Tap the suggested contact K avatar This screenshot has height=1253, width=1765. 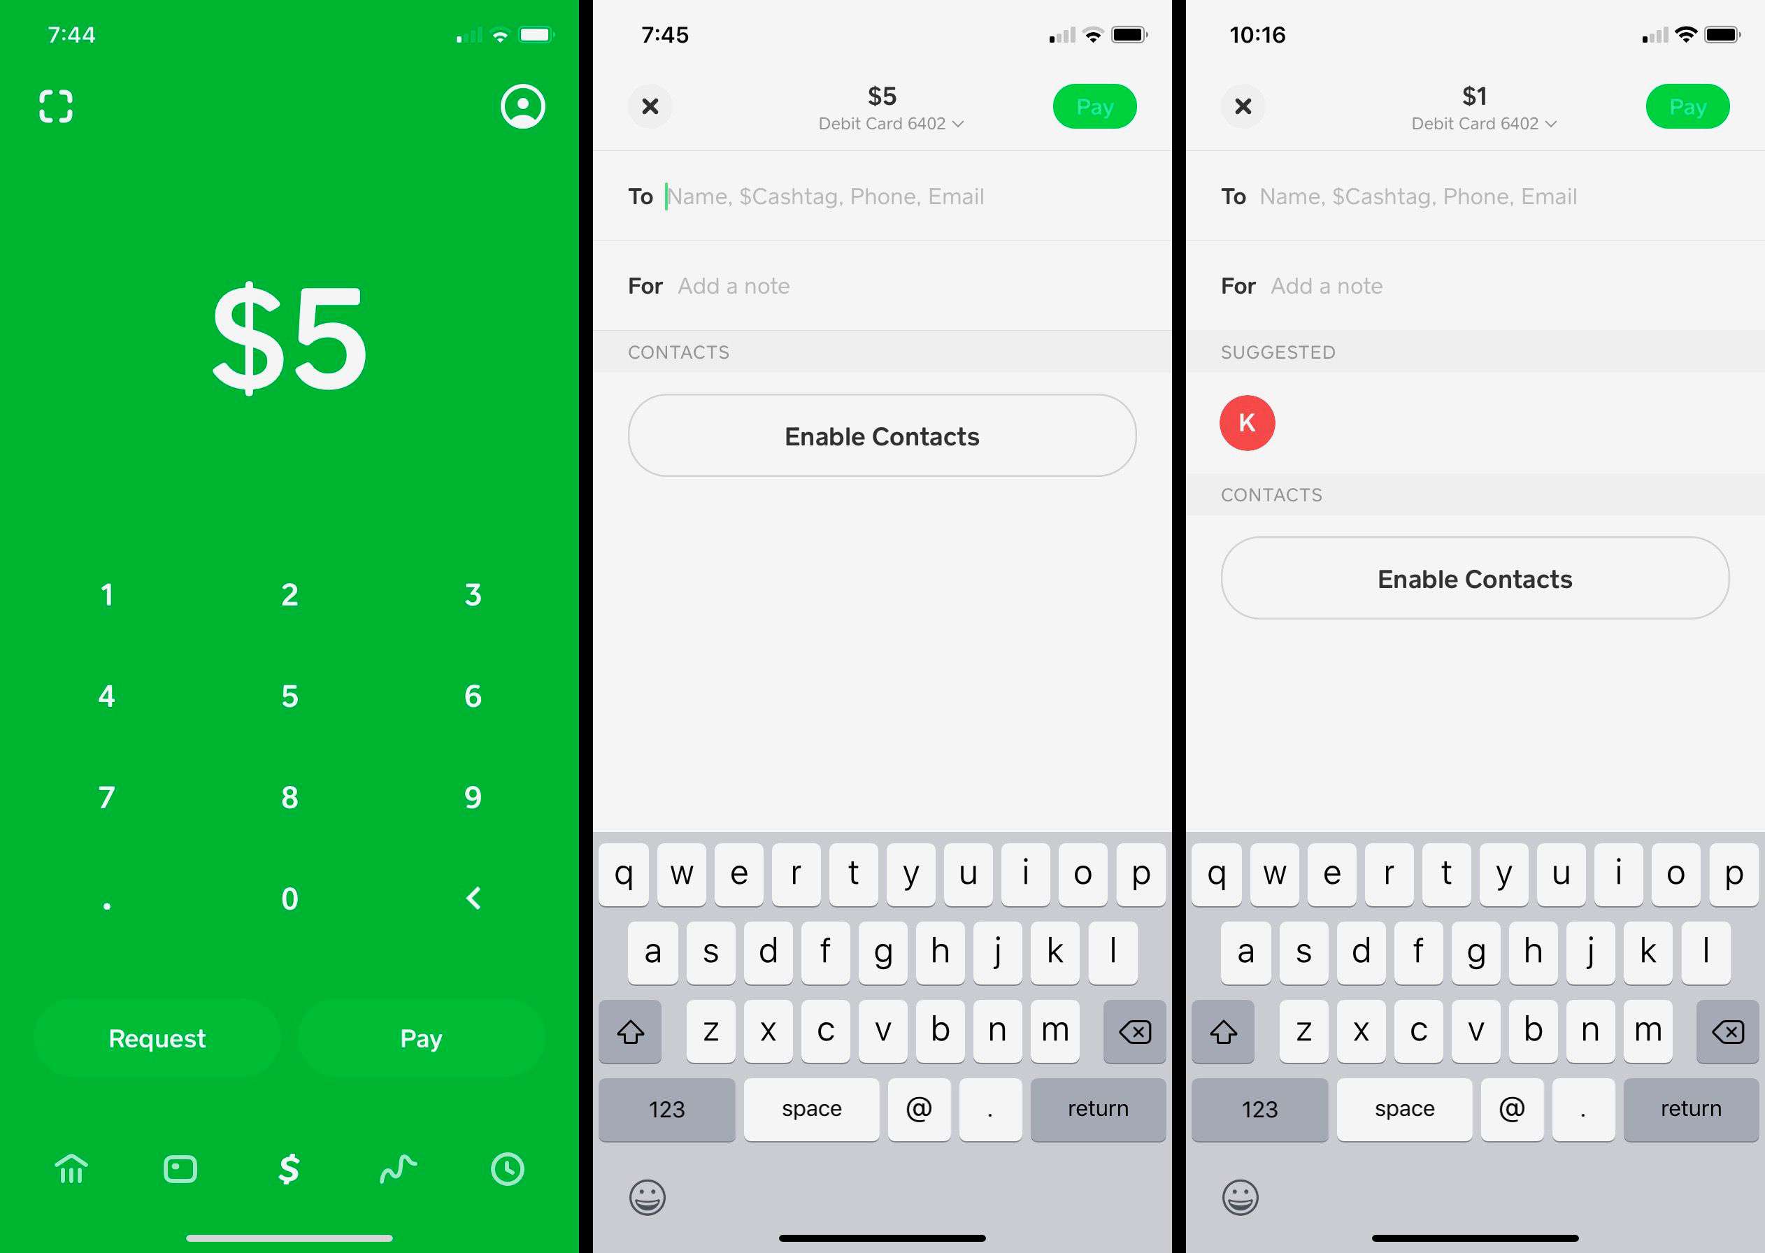pyautogui.click(x=1247, y=422)
